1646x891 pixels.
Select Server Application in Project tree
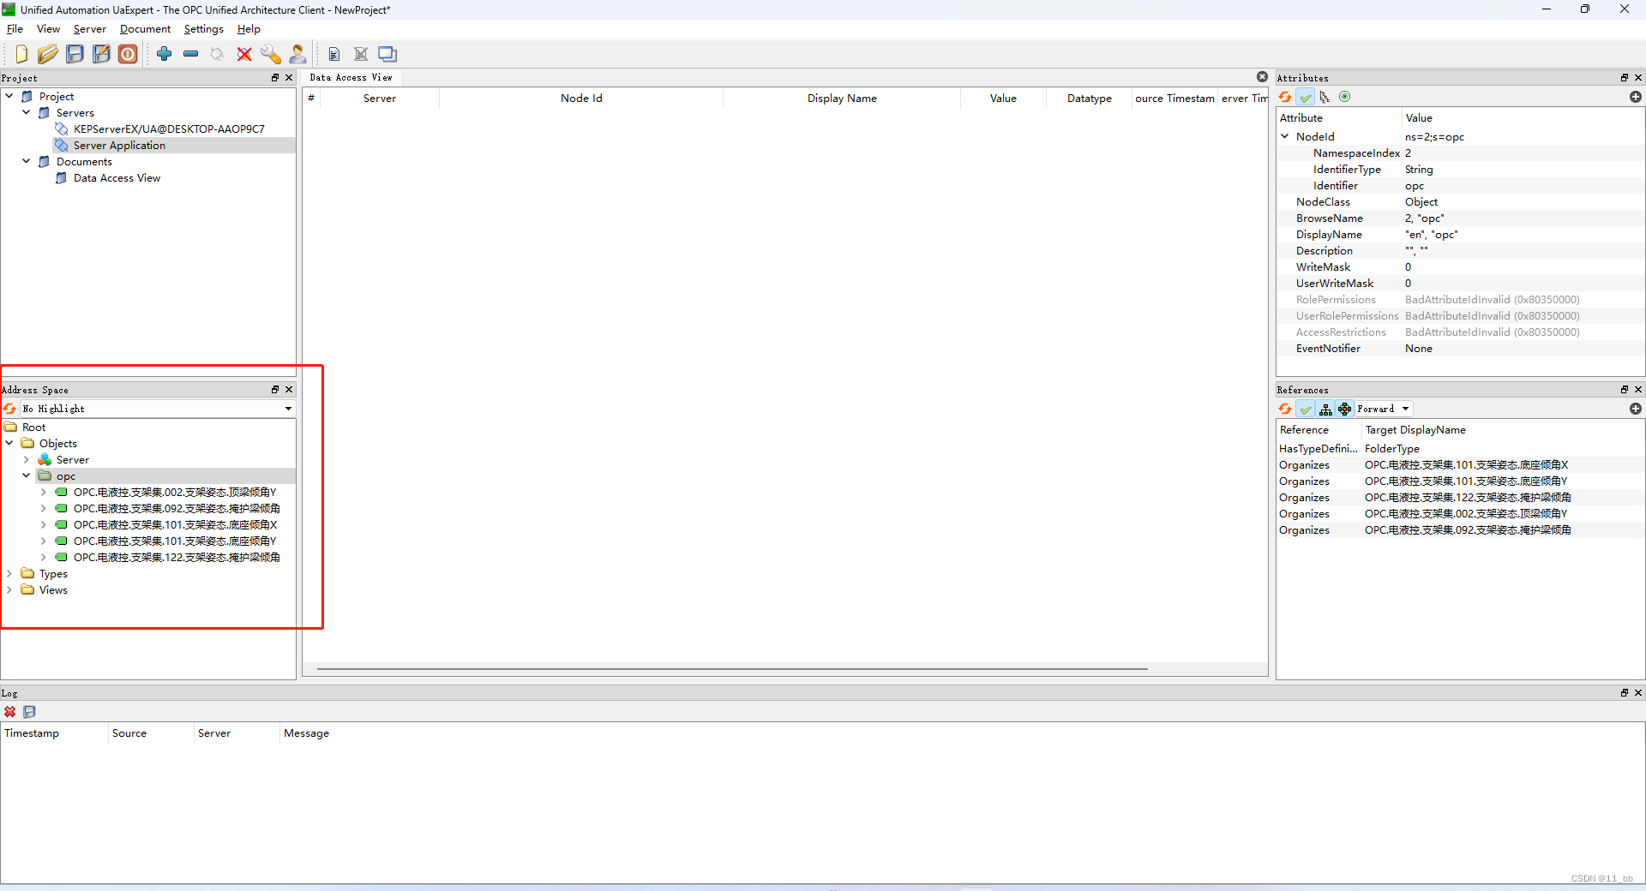(119, 145)
